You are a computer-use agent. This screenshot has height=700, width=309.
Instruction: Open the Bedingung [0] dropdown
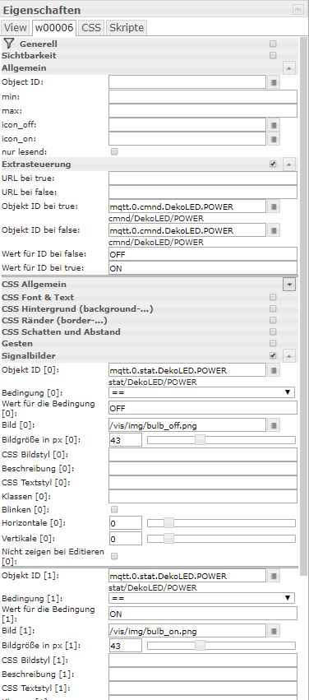(x=202, y=392)
